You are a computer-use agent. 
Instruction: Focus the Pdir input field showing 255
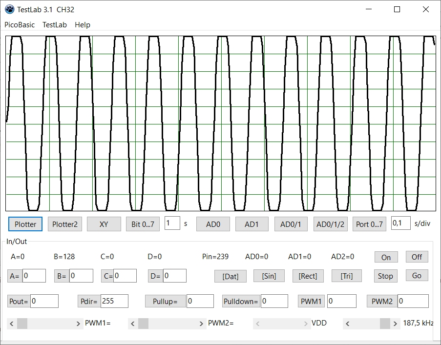point(114,301)
